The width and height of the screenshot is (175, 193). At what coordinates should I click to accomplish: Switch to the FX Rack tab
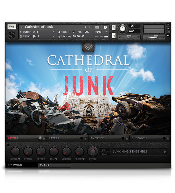click(55, 165)
